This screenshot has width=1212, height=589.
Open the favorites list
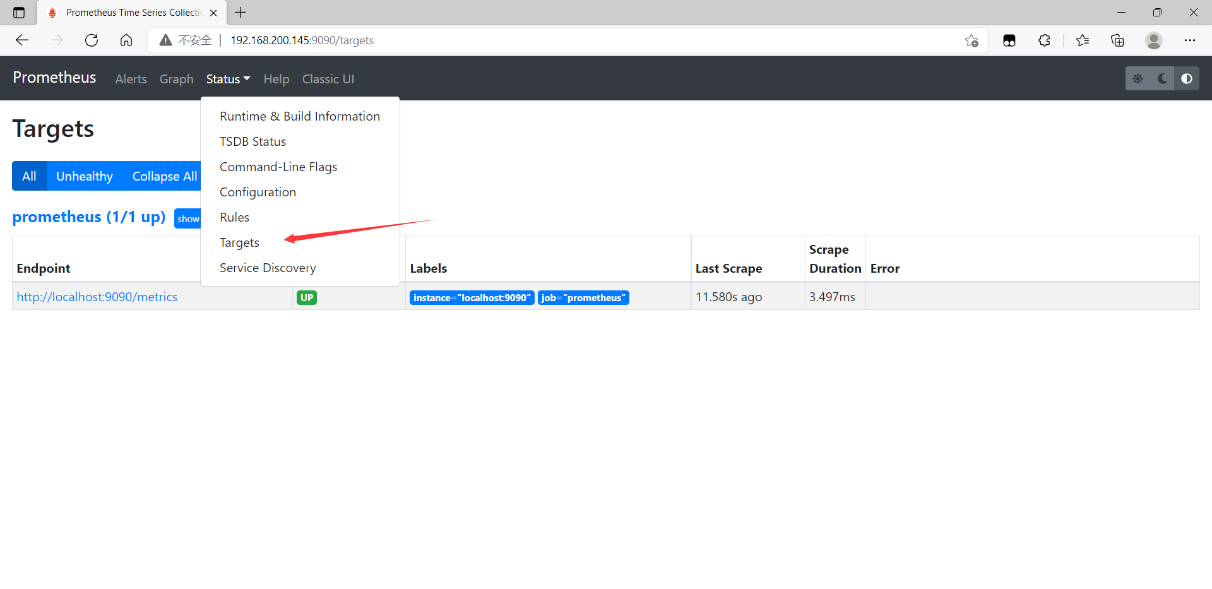click(x=1083, y=40)
